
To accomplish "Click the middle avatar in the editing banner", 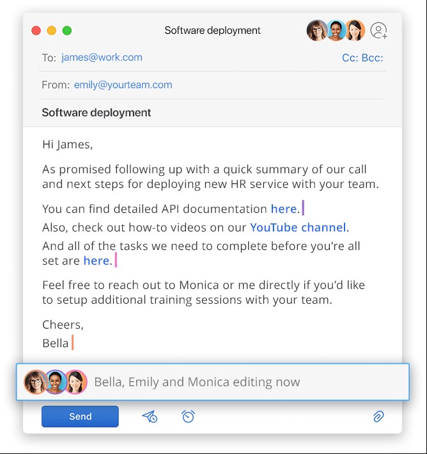I will click(x=56, y=382).
